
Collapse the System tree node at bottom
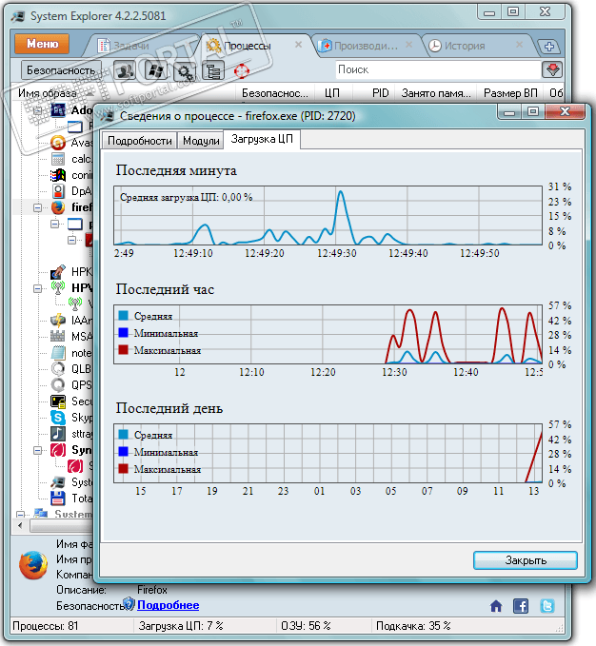tap(20, 514)
